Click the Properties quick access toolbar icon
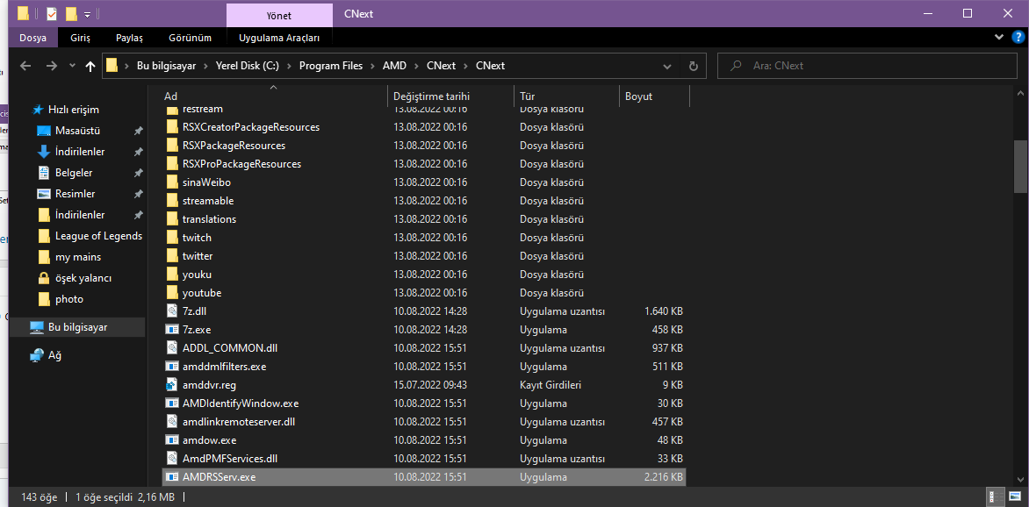This screenshot has height=507, width=1029. [52, 13]
